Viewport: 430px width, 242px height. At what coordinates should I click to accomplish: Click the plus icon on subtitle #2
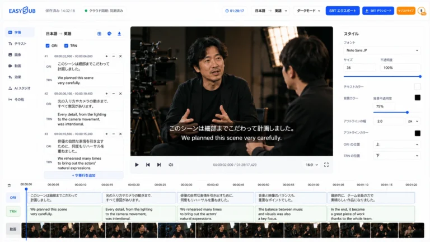[107, 94]
